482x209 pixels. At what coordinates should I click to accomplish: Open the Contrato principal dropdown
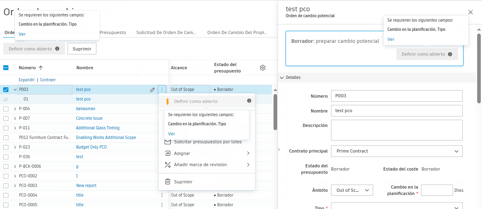396,151
